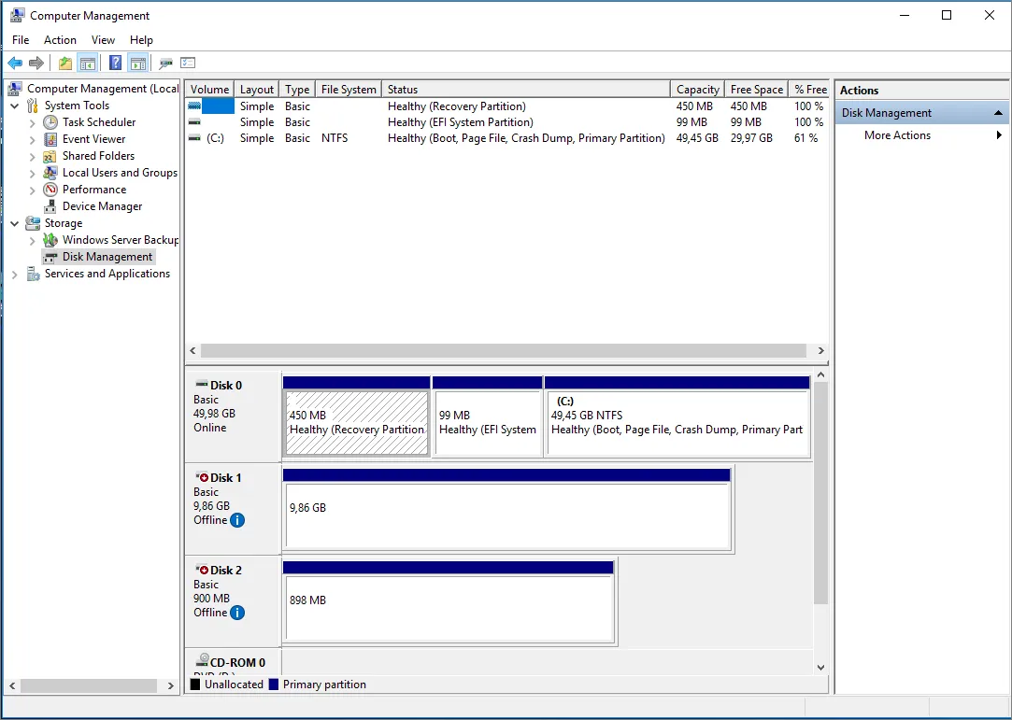Collapse the Disk Management actions section
1012x720 pixels.
coord(999,113)
